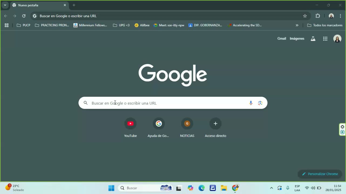This screenshot has width=346, height=194.
Task: Start voice search with microphone icon
Action: click(x=251, y=103)
